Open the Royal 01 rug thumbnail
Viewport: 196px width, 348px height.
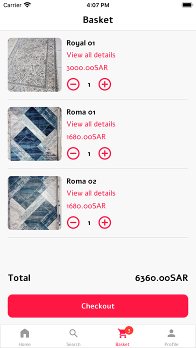(34, 64)
